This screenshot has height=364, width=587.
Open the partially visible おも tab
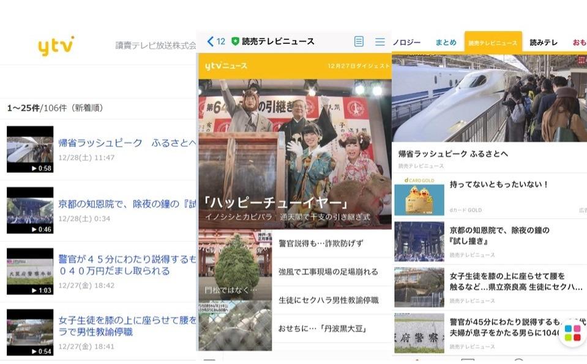pos(580,43)
